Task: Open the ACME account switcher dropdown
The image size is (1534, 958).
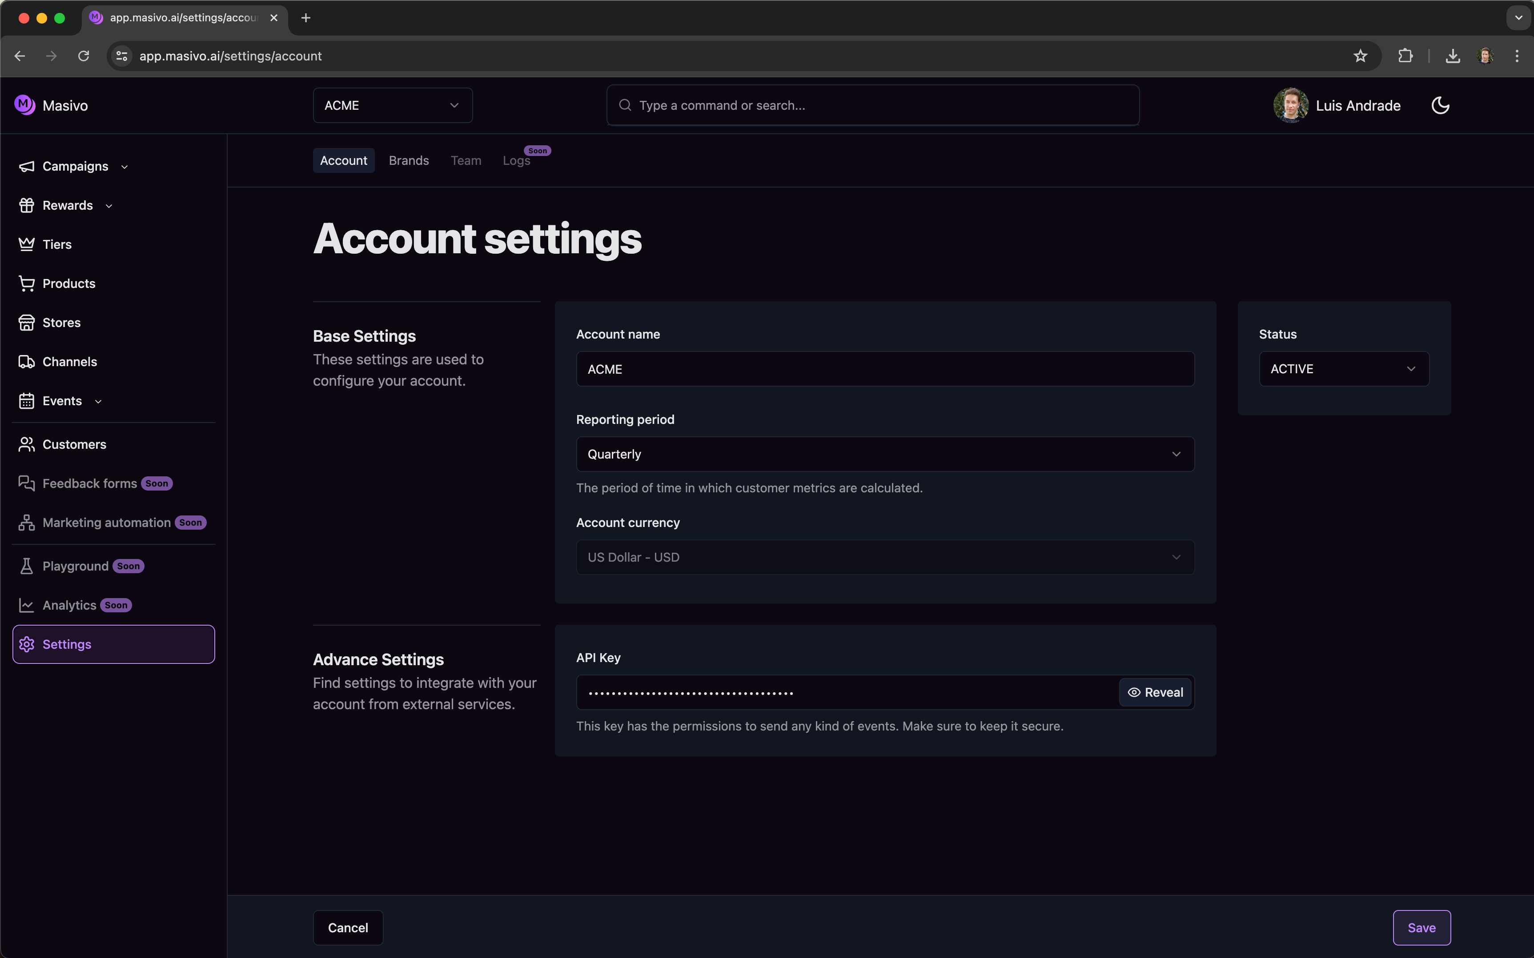Action: click(x=392, y=105)
